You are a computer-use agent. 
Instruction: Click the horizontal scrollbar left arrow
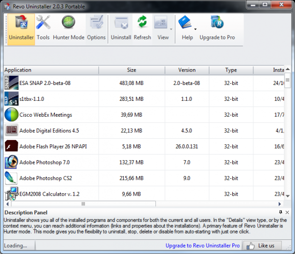point(7,204)
